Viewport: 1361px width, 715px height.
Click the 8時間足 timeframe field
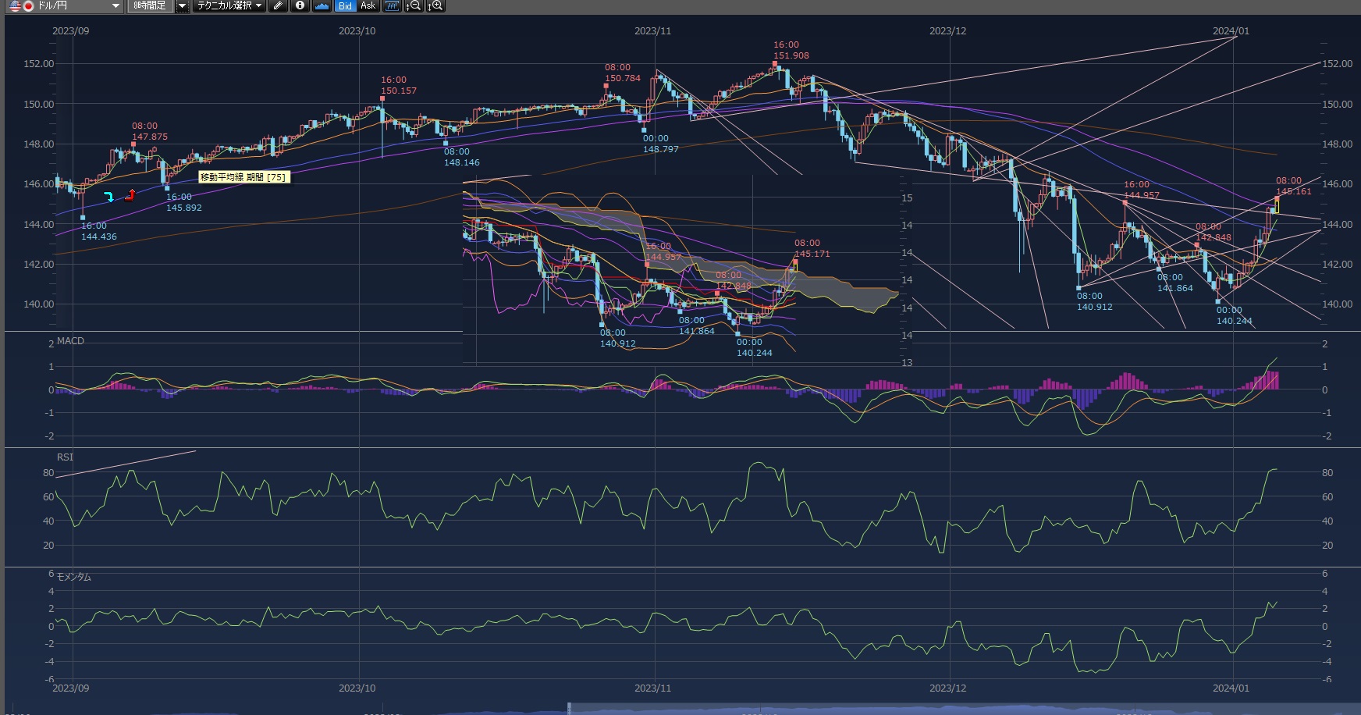(x=149, y=6)
